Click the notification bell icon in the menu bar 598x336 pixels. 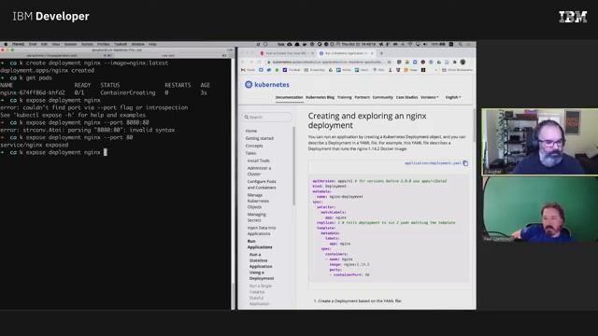coord(297,44)
